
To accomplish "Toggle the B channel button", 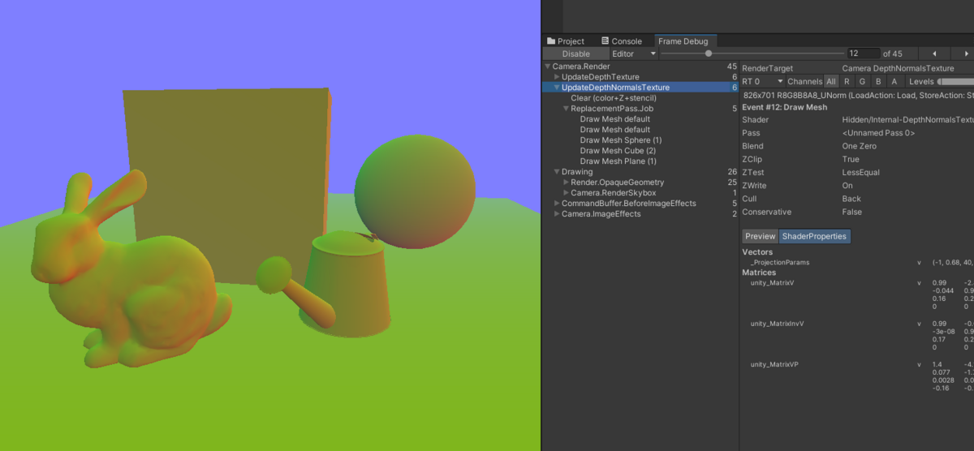I will (877, 81).
